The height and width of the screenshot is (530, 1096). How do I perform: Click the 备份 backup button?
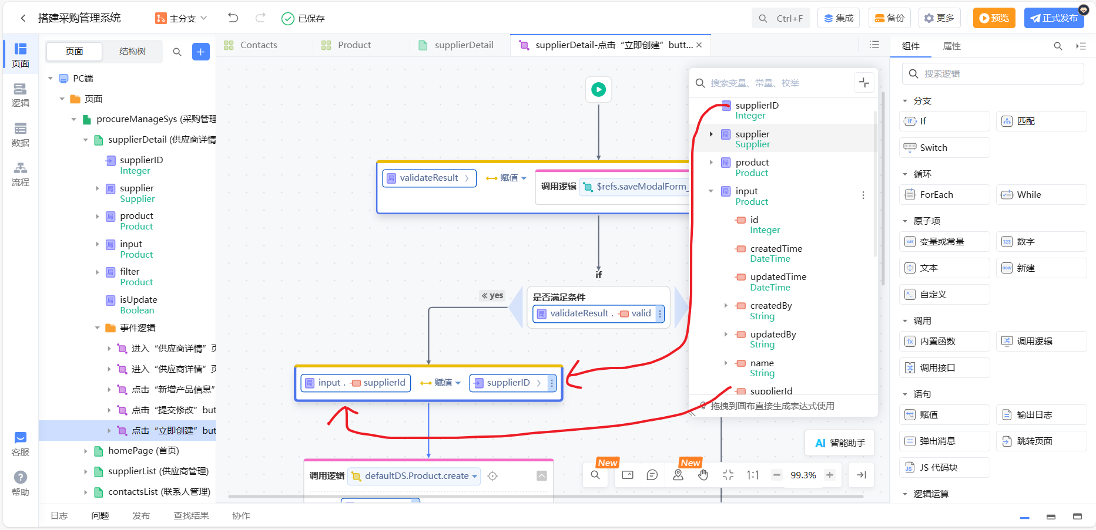890,18
